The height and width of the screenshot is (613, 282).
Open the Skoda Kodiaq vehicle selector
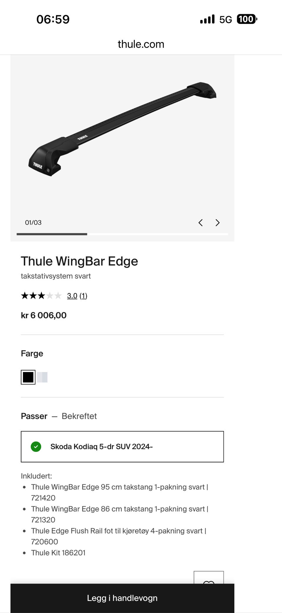(122, 447)
